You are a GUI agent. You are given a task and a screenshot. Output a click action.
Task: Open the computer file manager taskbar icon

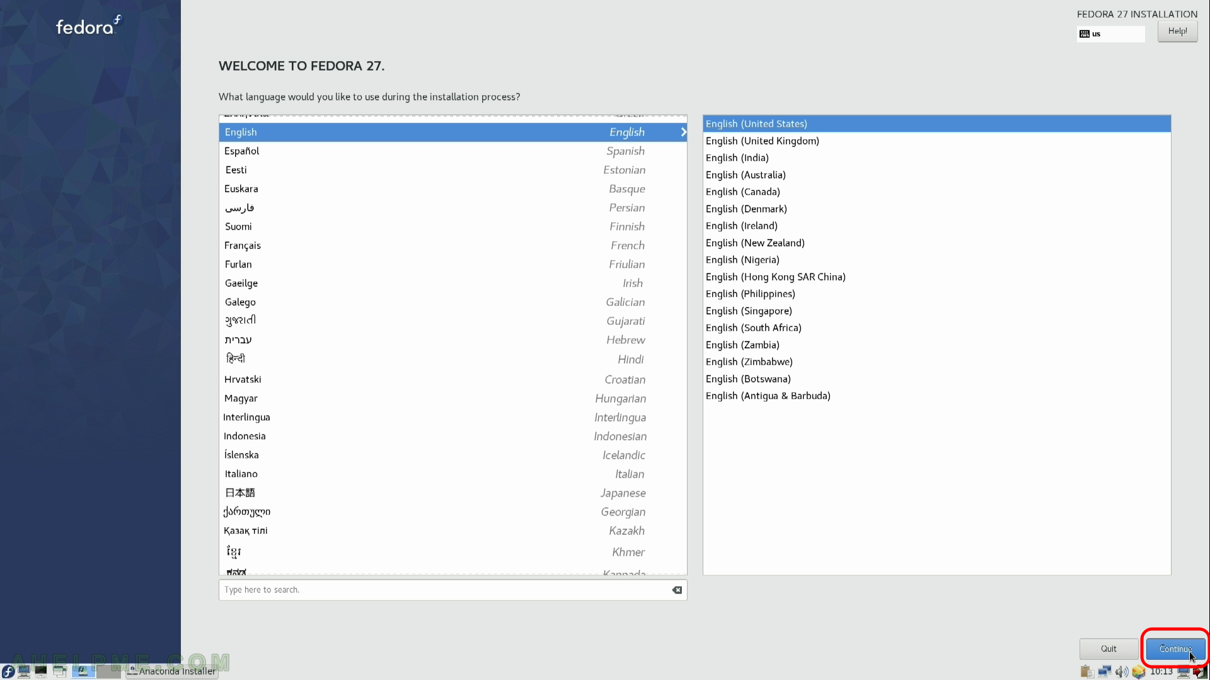click(24, 671)
